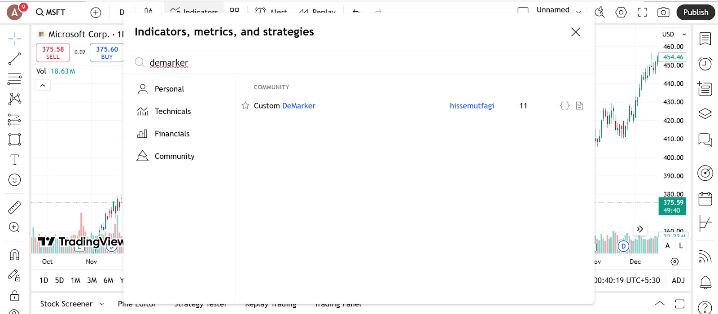Open the alerts panel
The image size is (718, 314).
click(705, 64)
